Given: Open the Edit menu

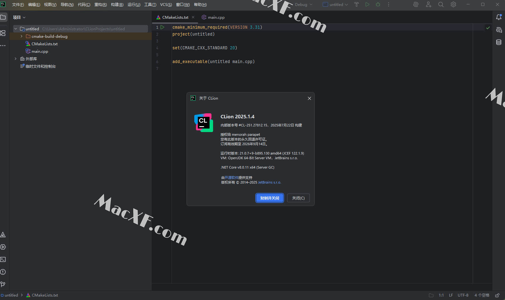Looking at the screenshot, I should (x=34, y=4).
